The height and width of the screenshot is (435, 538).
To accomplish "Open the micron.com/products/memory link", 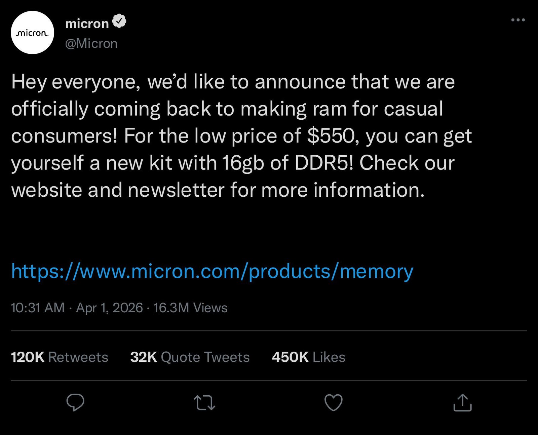I will coord(212,271).
